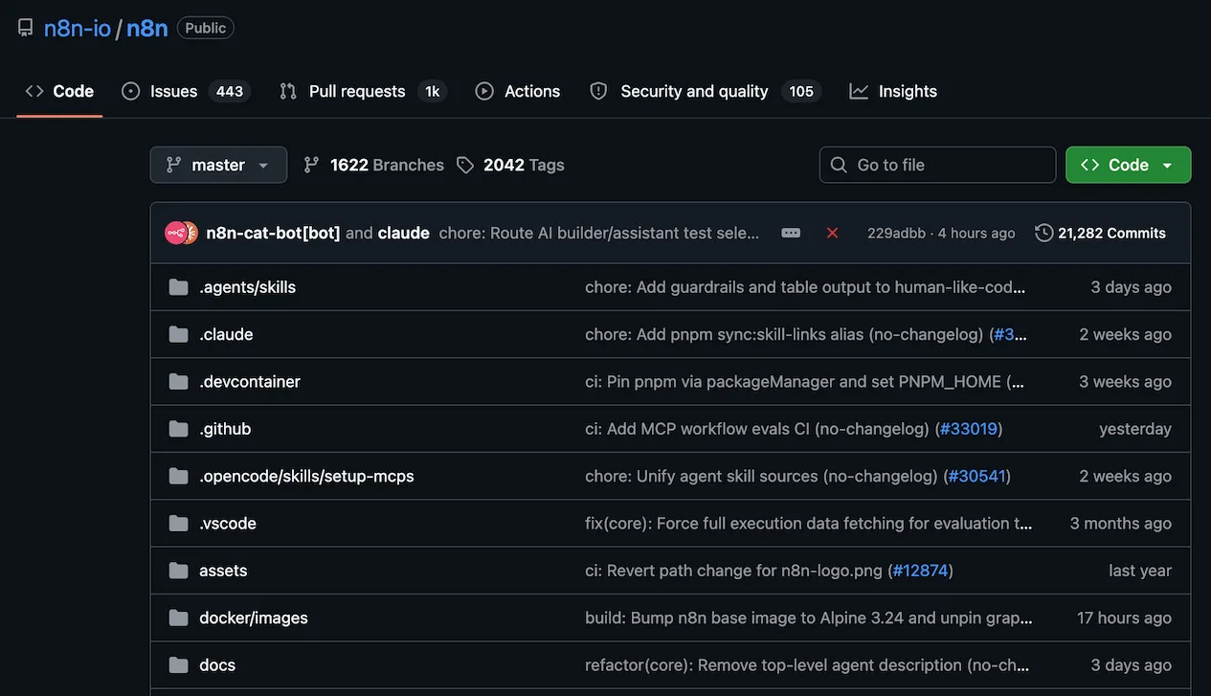Open the .github folder
Image resolution: width=1211 pixels, height=696 pixels.
[x=225, y=429]
